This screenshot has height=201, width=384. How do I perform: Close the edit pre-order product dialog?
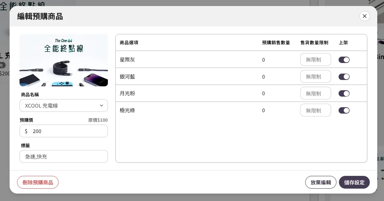pos(364,16)
